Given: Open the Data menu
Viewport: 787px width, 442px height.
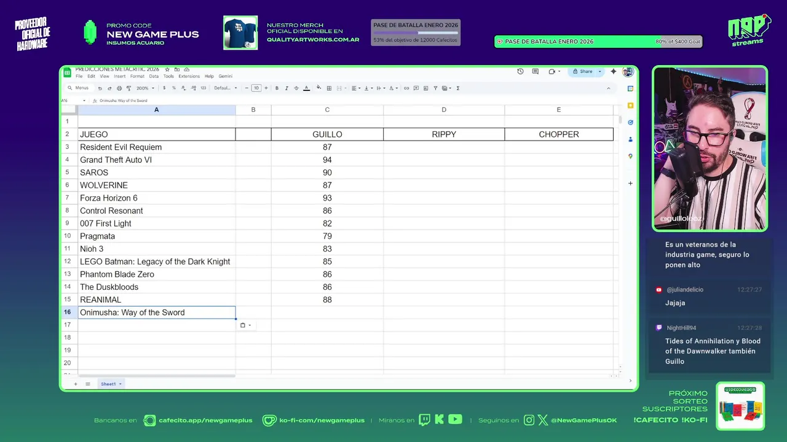Looking at the screenshot, I should 154,76.
